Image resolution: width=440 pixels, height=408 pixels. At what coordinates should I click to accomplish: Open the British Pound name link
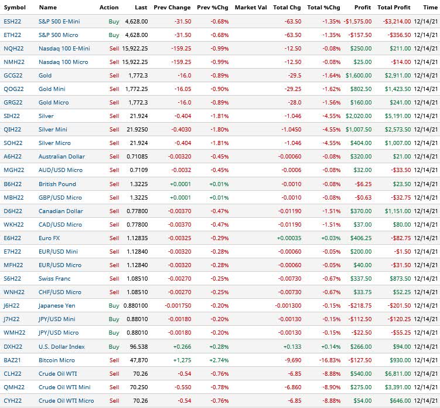click(x=57, y=184)
